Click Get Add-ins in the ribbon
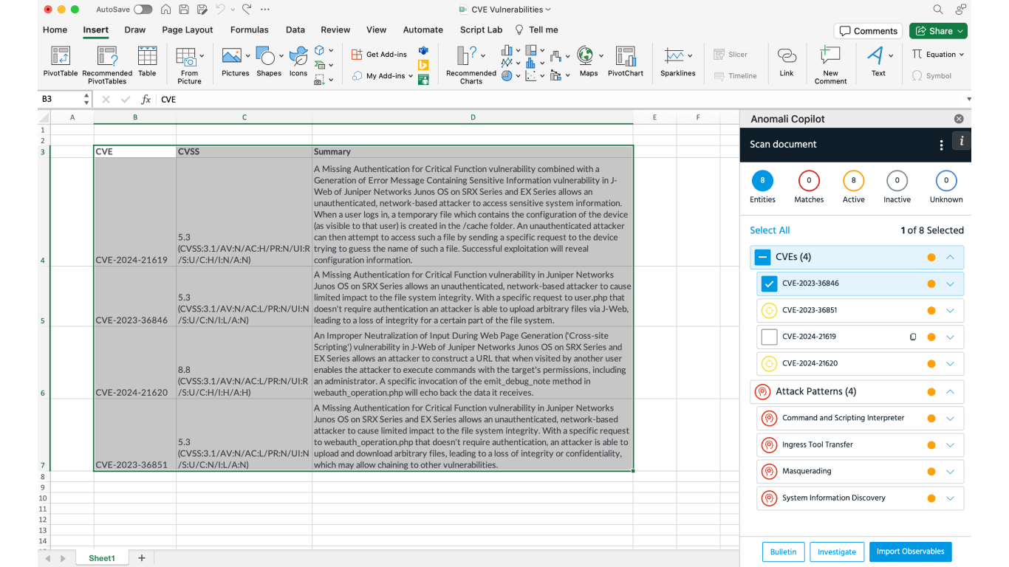Image resolution: width=1009 pixels, height=567 pixels. [x=379, y=55]
